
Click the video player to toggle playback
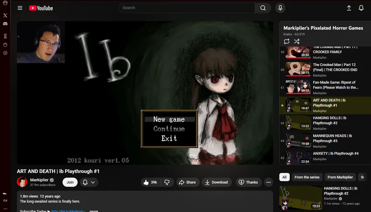(145, 93)
